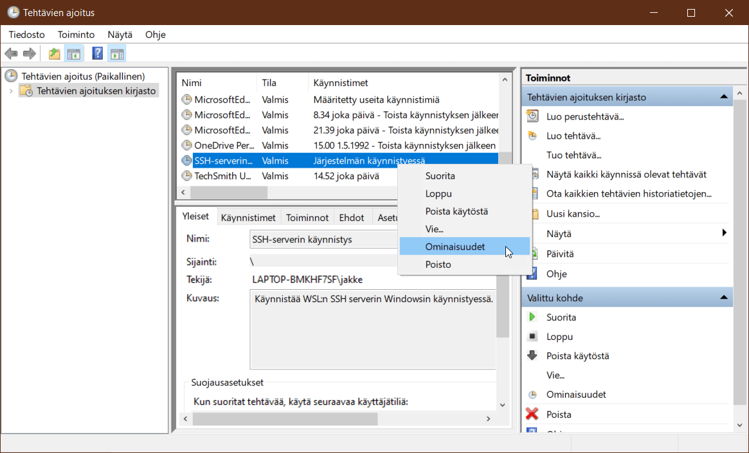Expand the Näytä submenu arrow in actions pane
749x453 pixels.
point(724,233)
